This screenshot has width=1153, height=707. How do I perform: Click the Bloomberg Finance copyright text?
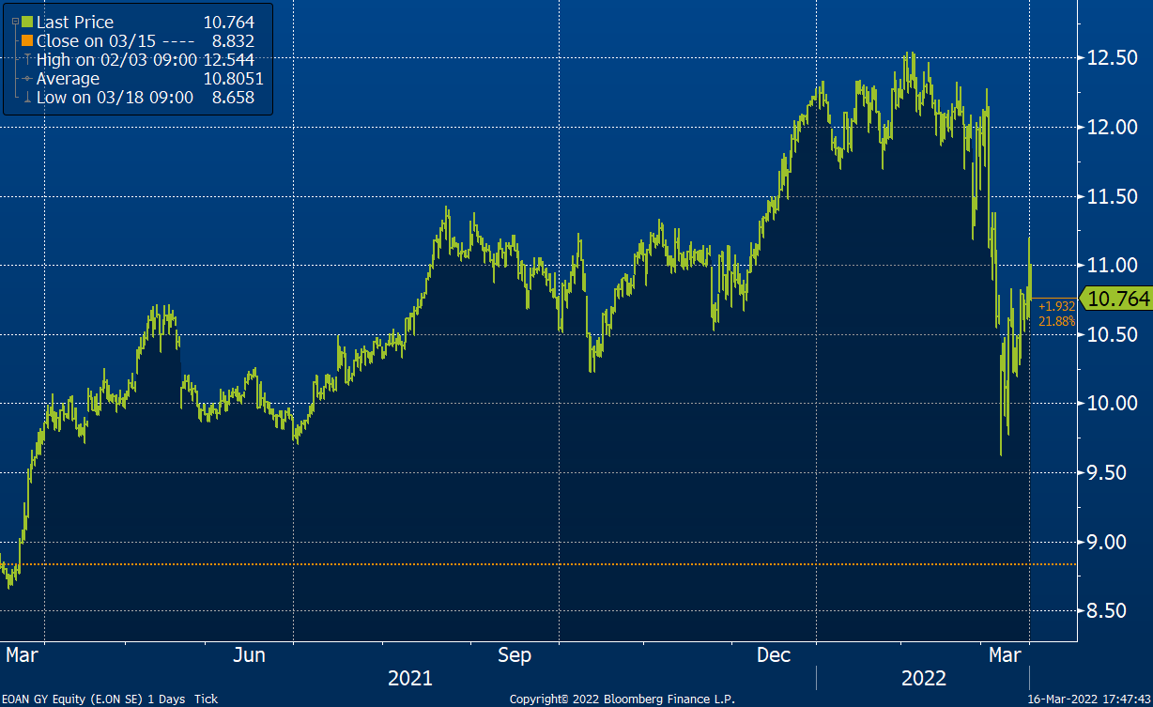tap(622, 699)
